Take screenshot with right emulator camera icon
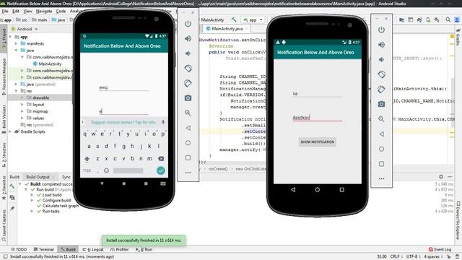The height and width of the screenshot is (260, 462). coord(381,104)
